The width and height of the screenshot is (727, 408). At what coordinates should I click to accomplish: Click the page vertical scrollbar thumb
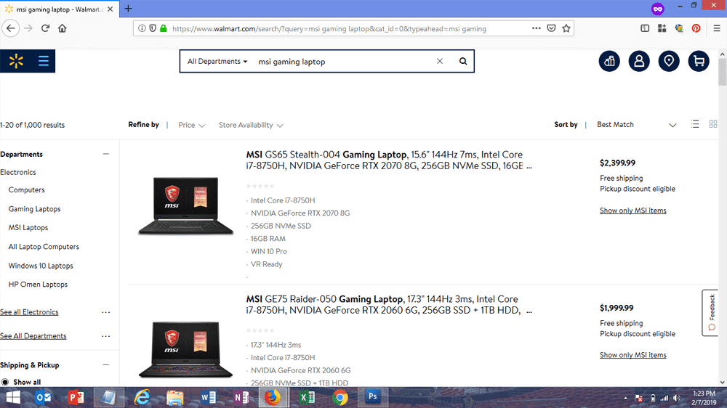pyautogui.click(x=723, y=73)
